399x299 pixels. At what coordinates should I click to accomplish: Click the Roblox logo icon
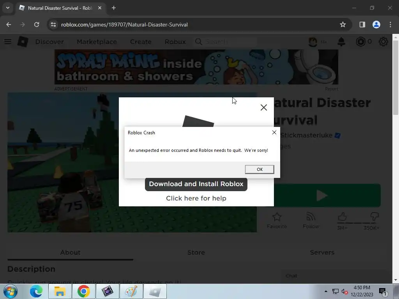pyautogui.click(x=23, y=41)
